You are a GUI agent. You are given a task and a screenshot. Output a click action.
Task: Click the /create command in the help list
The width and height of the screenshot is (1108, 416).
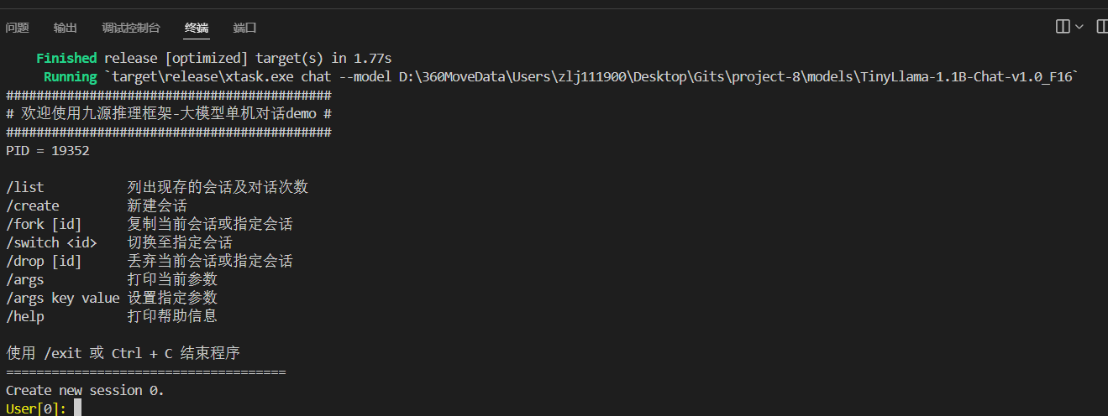pyautogui.click(x=33, y=205)
